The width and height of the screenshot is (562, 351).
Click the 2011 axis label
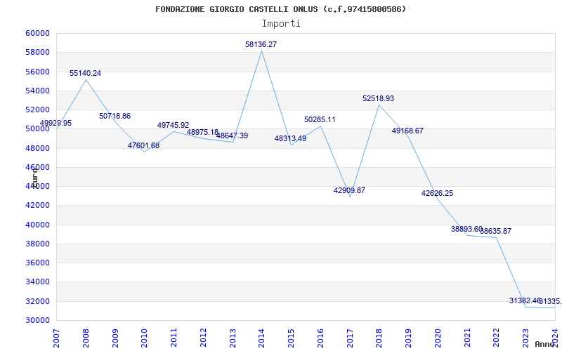[174, 338]
